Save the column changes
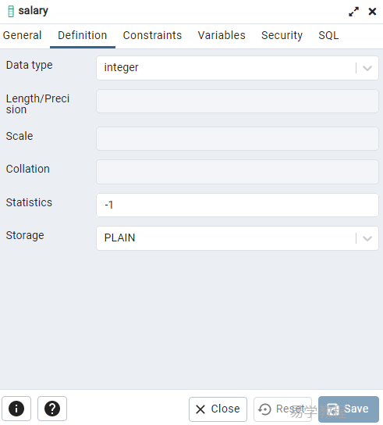The width and height of the screenshot is (383, 425). pyautogui.click(x=349, y=409)
